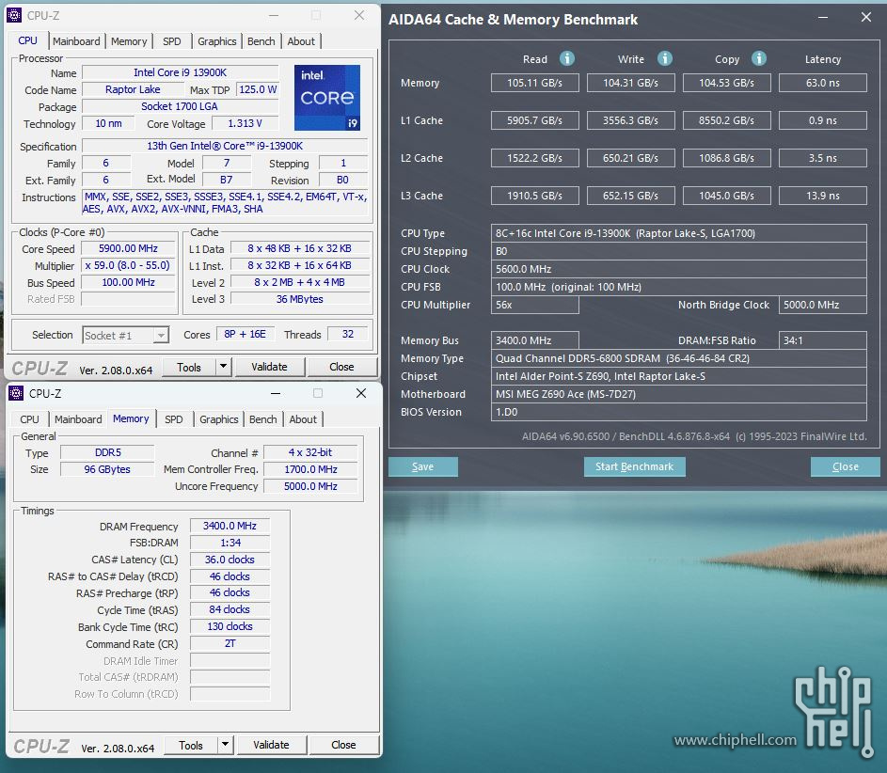Expand the Tools arrow in bottom CPU-Z window
Image resolution: width=887 pixels, height=773 pixels.
tap(225, 745)
